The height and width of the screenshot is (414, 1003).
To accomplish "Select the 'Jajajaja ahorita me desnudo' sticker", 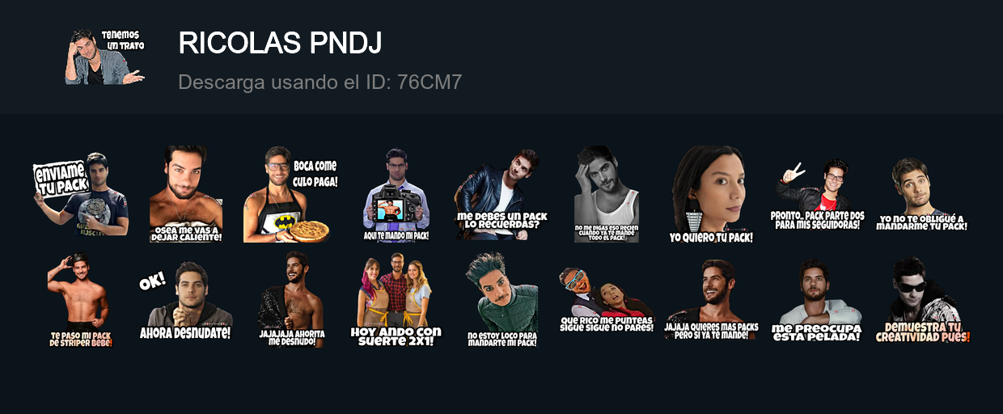I will click(x=291, y=300).
